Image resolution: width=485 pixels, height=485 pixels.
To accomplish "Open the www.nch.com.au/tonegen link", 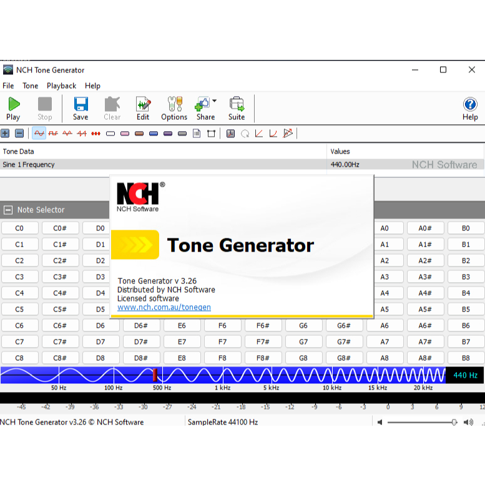I will [x=164, y=307].
